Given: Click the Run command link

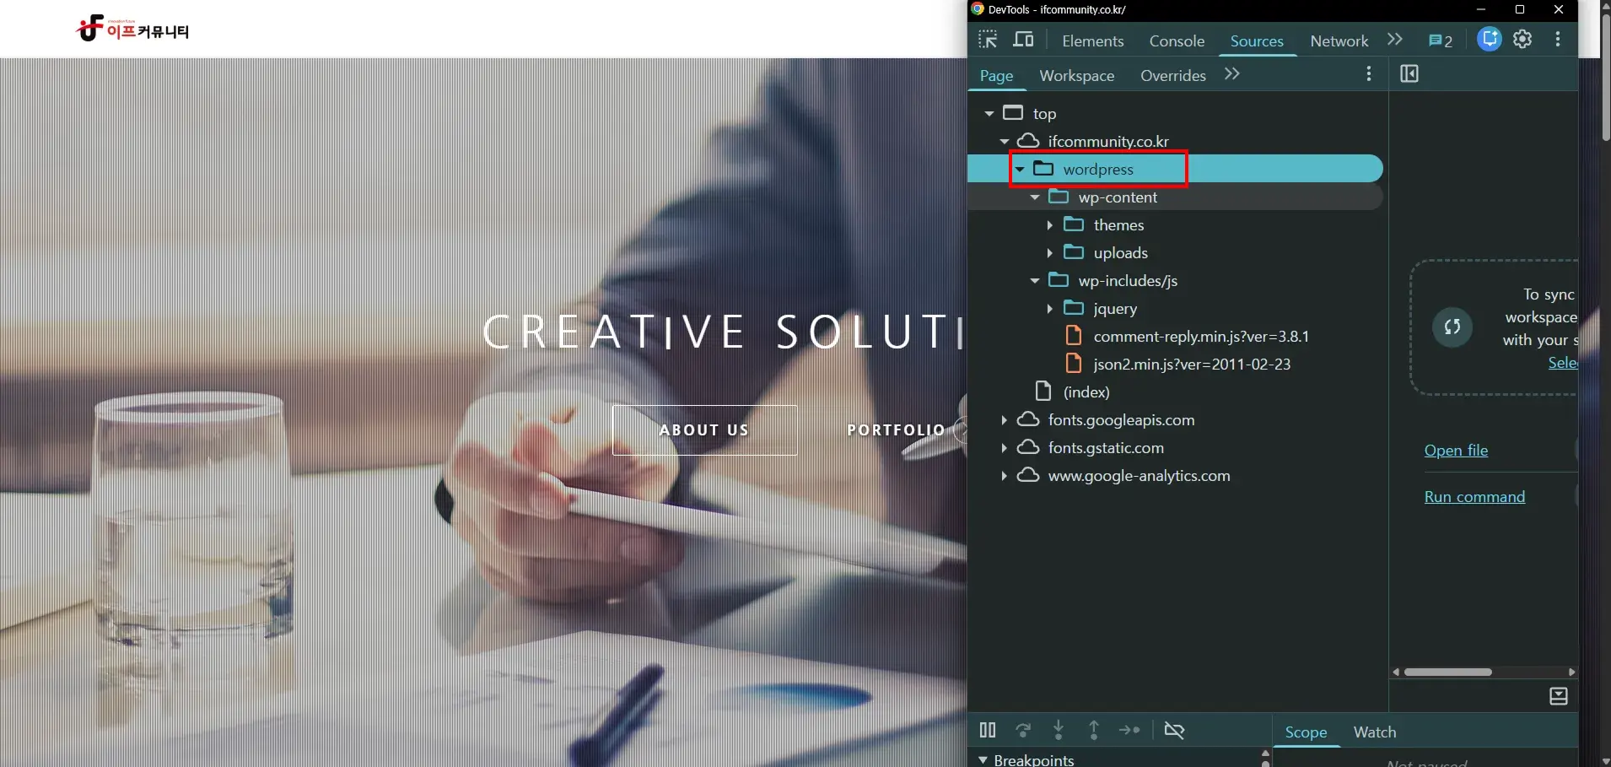Looking at the screenshot, I should [1474, 497].
